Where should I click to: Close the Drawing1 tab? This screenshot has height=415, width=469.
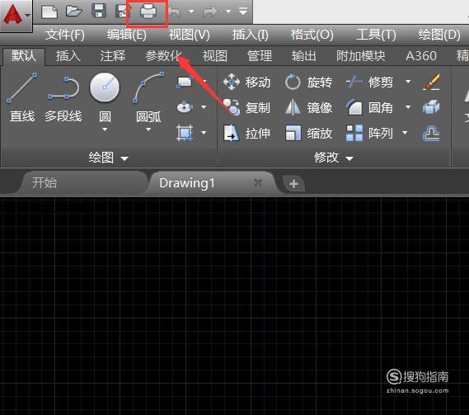(258, 182)
